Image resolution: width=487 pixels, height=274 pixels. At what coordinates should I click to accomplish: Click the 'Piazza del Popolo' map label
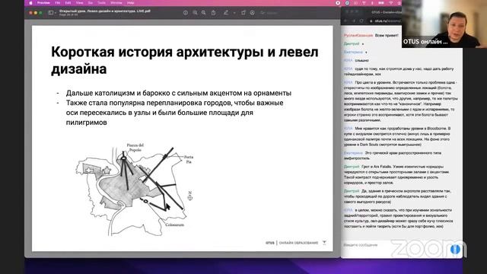point(135,147)
